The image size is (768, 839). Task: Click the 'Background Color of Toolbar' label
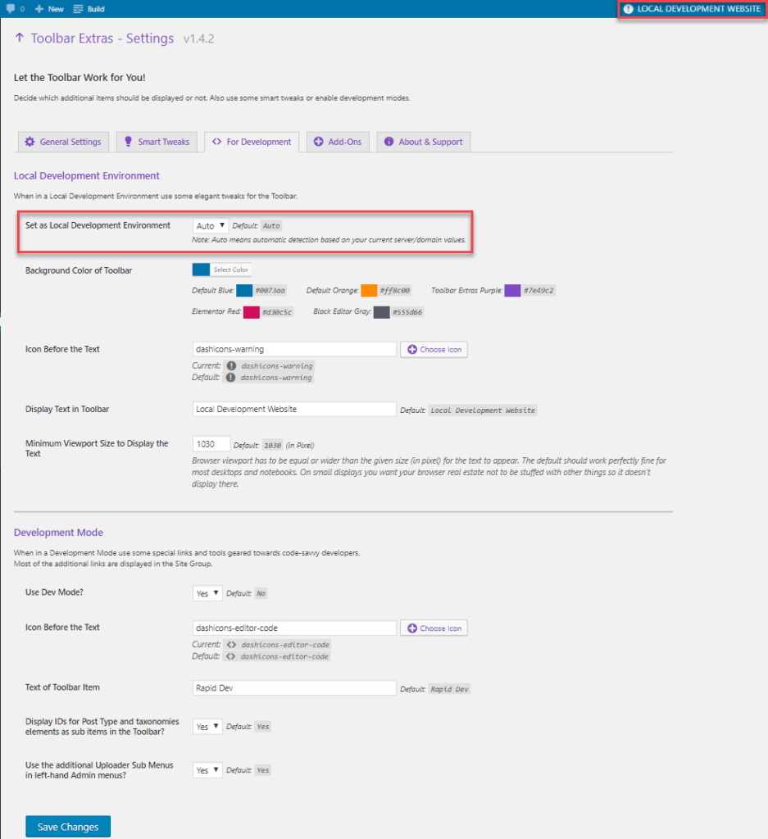79,270
